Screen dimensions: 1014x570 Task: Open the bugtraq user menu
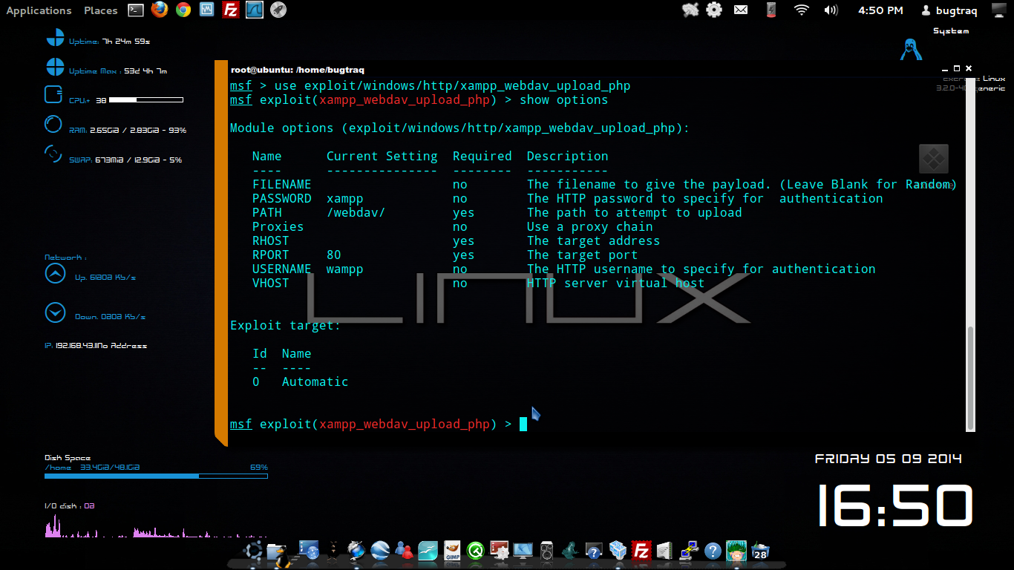pyautogui.click(x=949, y=10)
